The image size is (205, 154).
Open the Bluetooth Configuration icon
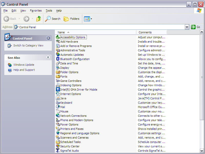[x=58, y=59]
